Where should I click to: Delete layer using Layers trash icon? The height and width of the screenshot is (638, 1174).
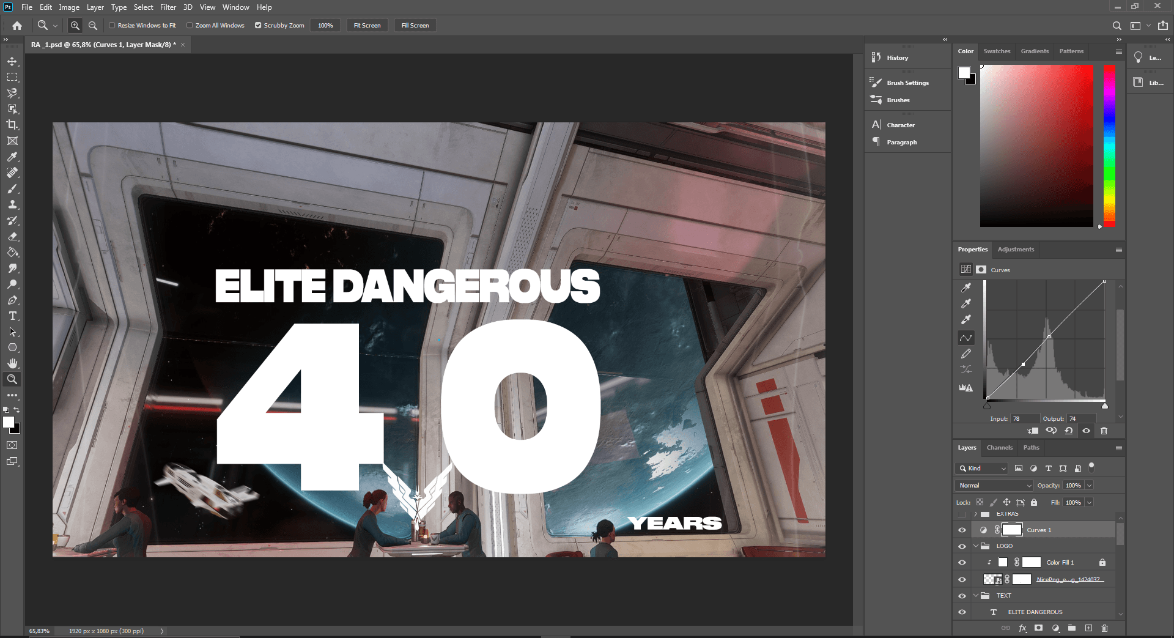coord(1104,628)
